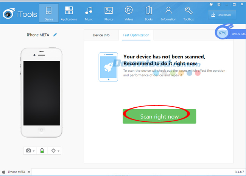Expand the camera screenshot dropdown arrow

click(34, 151)
